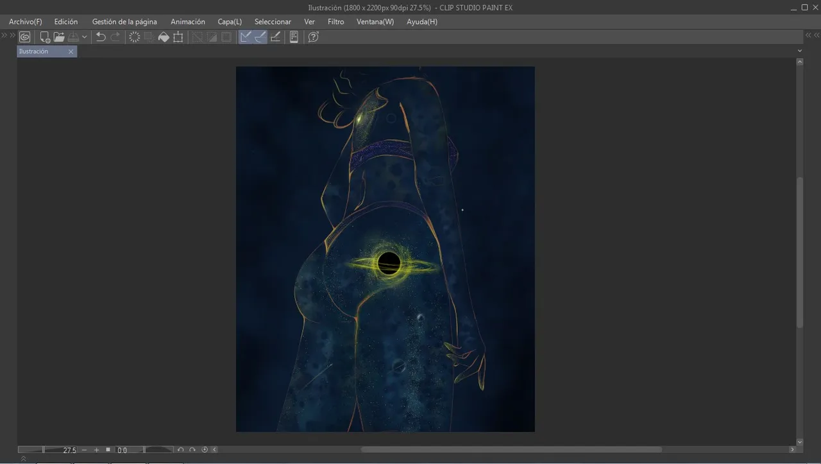Open the Clip Studio launcher icon
The image size is (821, 464).
[24, 37]
